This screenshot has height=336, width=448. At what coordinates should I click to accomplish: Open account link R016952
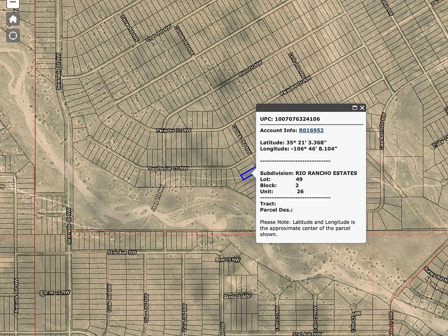[x=311, y=131]
